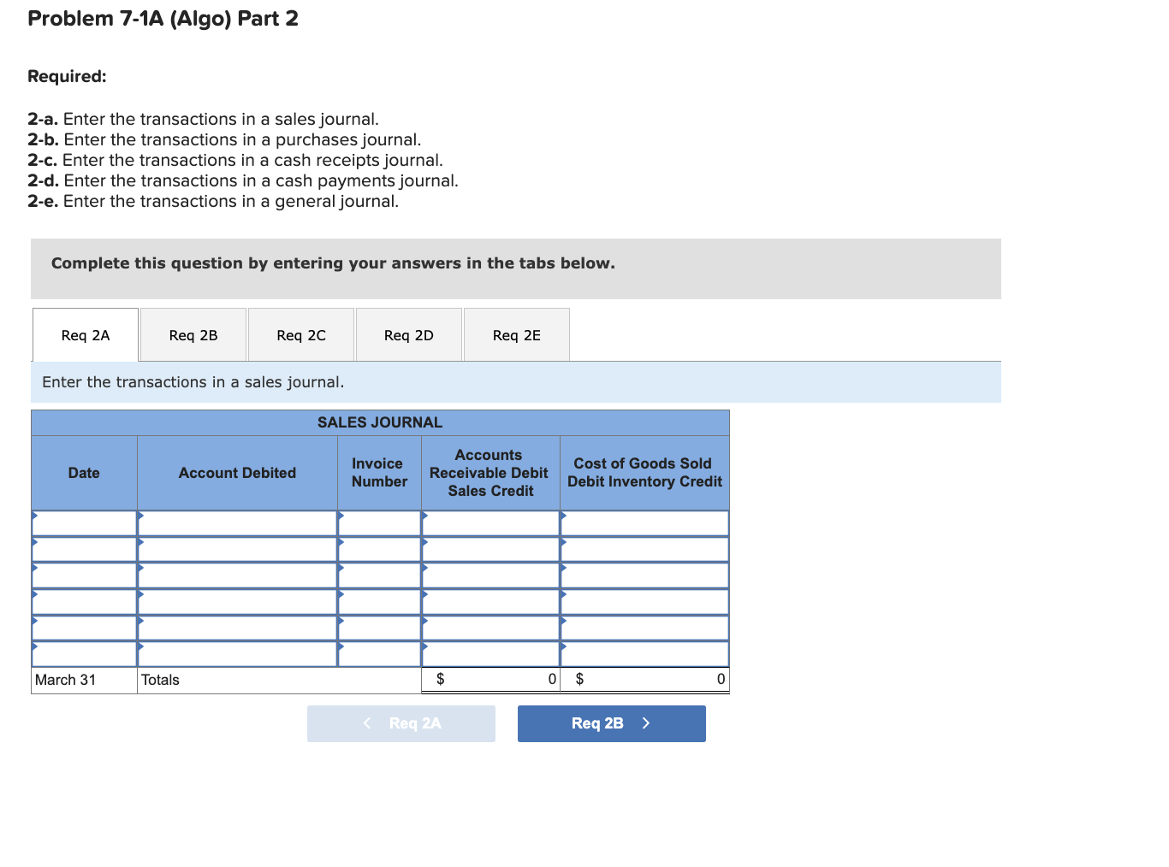This screenshot has width=1169, height=867.
Task: Click the Cost of Goods Sold total showing zero
Action: pos(644,679)
